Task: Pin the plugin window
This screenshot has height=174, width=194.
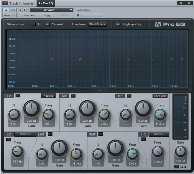Action: [181, 3]
